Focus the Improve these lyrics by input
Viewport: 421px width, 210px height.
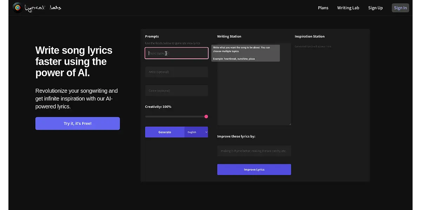coord(254,151)
